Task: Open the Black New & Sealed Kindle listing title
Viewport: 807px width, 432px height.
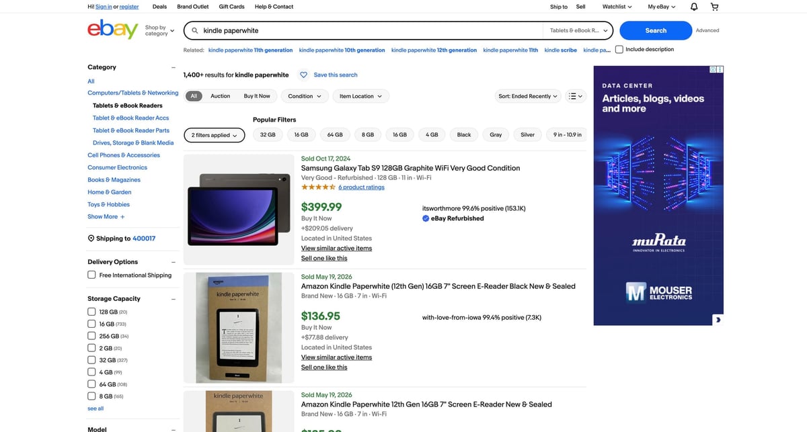Action: pyautogui.click(x=438, y=286)
